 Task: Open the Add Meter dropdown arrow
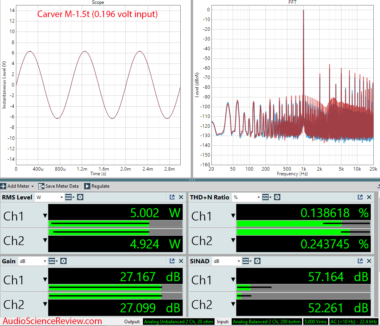[x=32, y=187]
